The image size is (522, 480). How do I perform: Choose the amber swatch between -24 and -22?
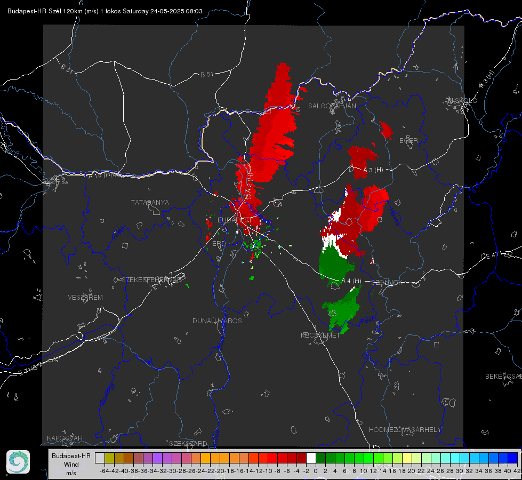[205, 458]
